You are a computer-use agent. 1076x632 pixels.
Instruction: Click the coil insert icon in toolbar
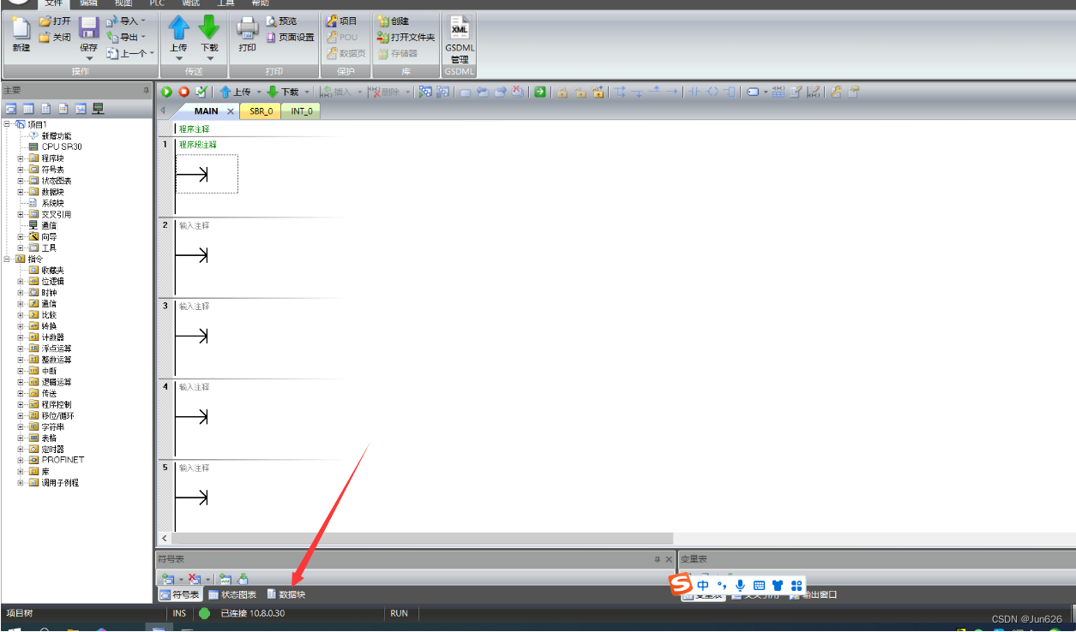712,92
